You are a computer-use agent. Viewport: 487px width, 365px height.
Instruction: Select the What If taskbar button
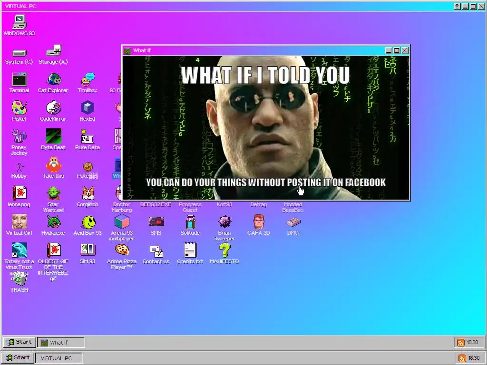point(61,342)
